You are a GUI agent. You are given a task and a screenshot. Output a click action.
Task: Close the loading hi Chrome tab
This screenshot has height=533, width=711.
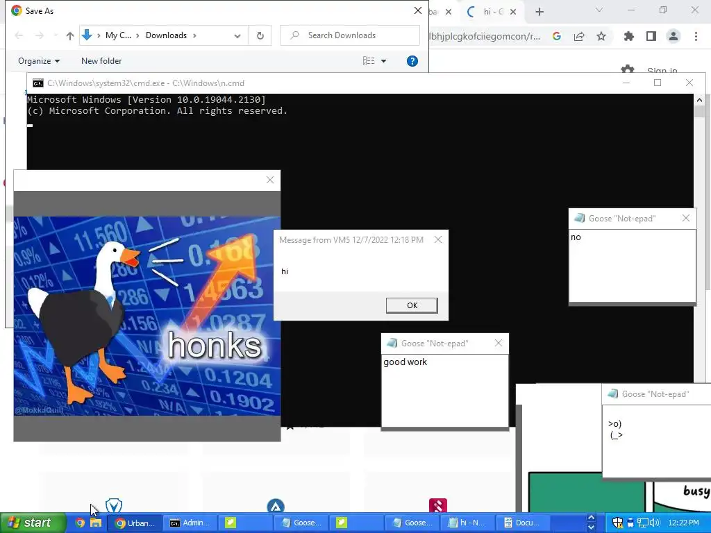coord(513,12)
